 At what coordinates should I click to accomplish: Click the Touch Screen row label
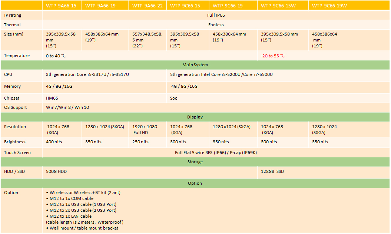(x=17, y=153)
